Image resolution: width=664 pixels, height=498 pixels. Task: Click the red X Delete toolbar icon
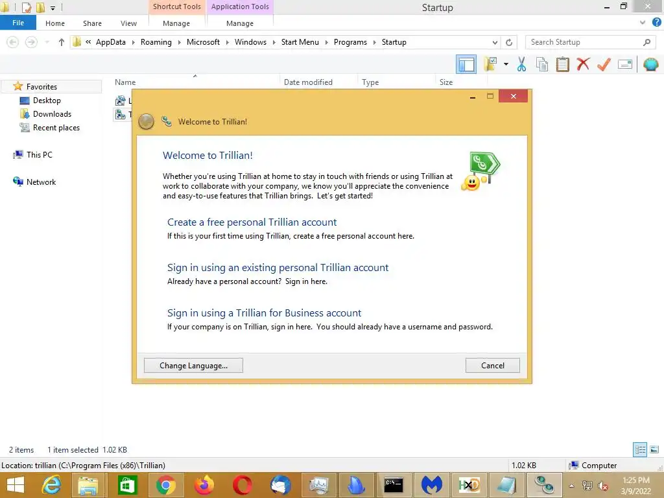point(583,64)
